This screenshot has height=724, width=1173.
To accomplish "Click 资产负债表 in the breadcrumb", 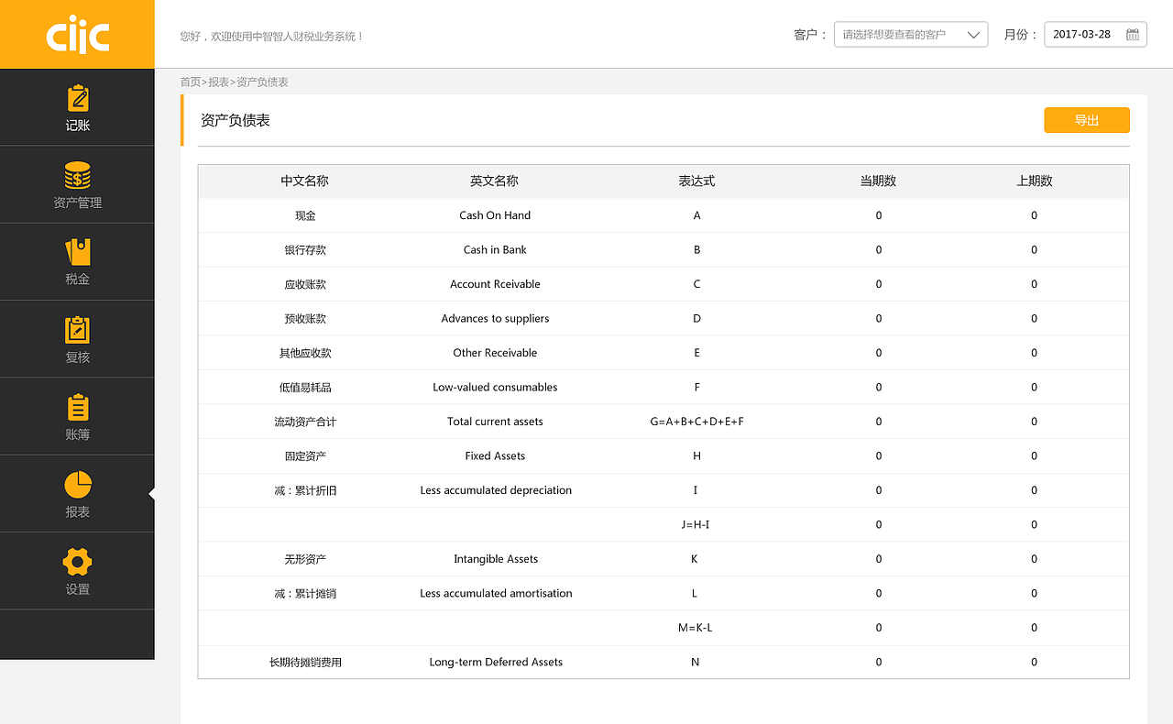I will click(263, 82).
